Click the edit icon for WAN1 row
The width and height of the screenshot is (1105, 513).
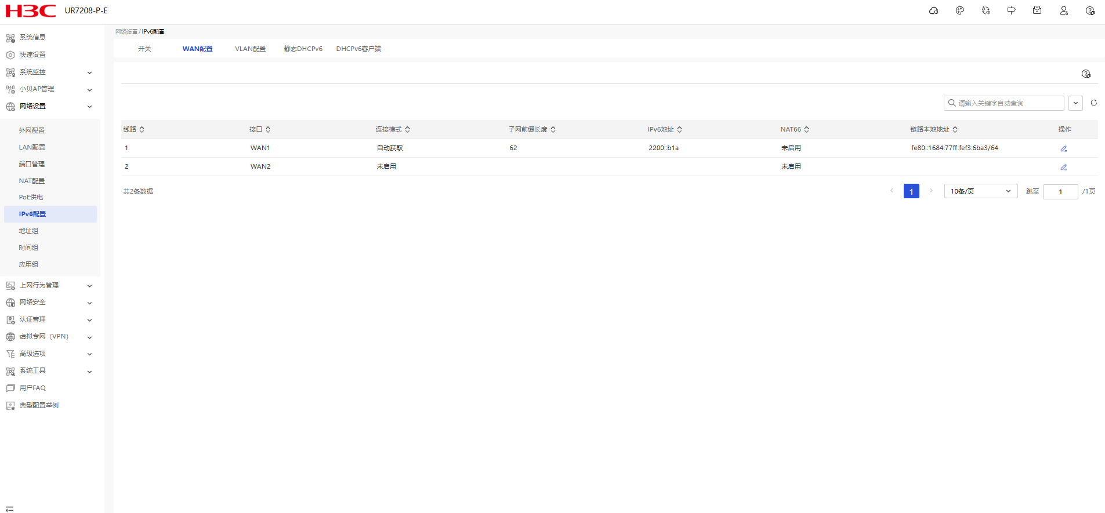coord(1063,148)
